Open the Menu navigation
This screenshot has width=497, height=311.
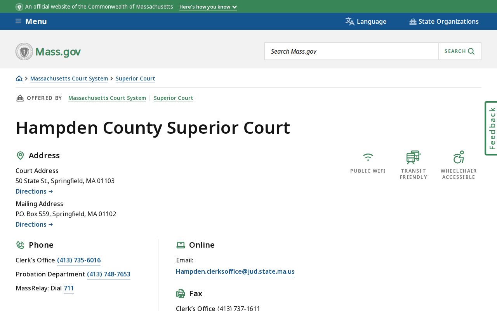tap(31, 21)
